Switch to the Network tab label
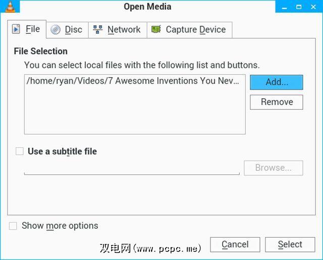This screenshot has width=323, height=260. click(x=124, y=30)
